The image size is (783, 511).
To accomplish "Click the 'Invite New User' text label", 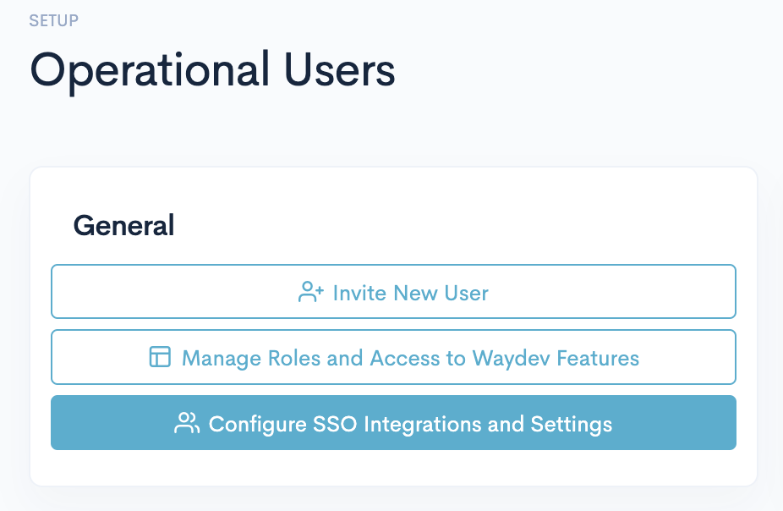I will tap(410, 293).
